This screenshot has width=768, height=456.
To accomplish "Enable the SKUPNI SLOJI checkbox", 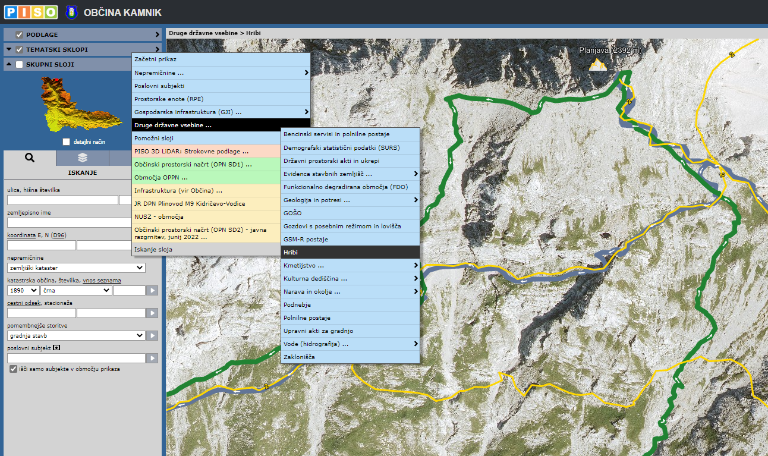I will pos(19,64).
